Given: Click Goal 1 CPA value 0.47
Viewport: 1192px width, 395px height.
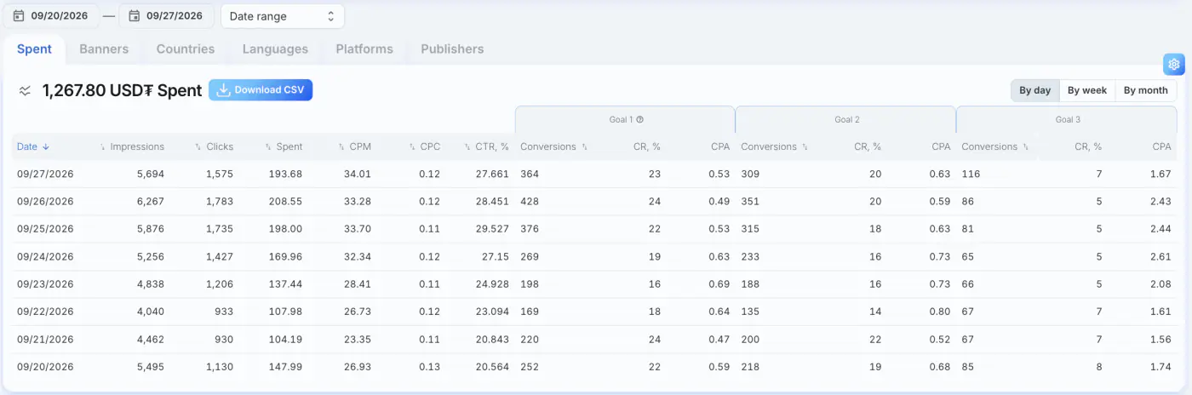Looking at the screenshot, I should pyautogui.click(x=719, y=340).
